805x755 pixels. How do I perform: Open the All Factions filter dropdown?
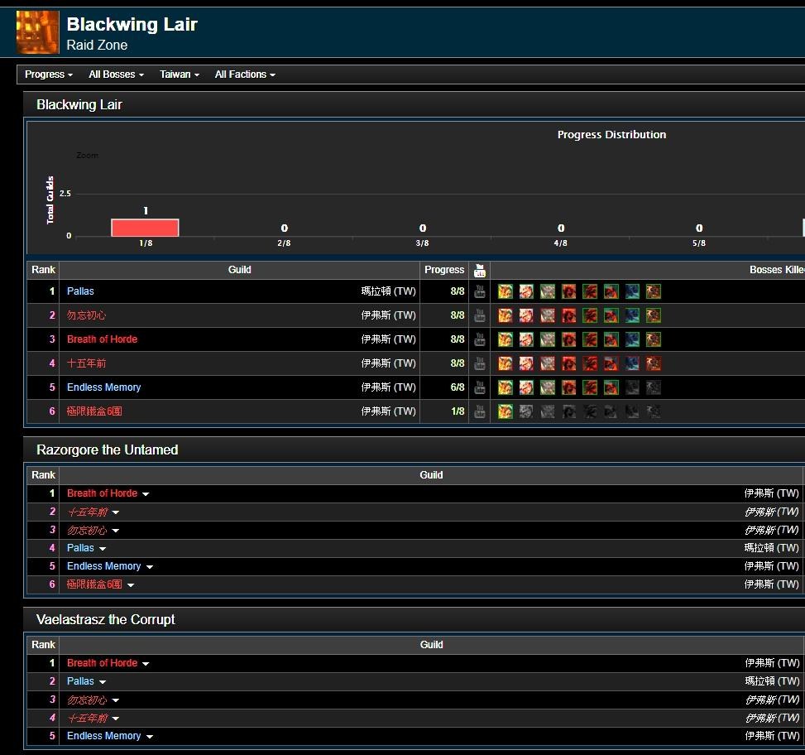click(245, 75)
